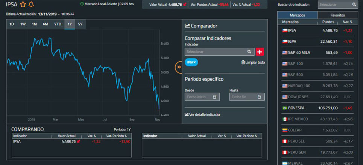Select the 1D time range
The image size is (363, 165).
[12, 24]
